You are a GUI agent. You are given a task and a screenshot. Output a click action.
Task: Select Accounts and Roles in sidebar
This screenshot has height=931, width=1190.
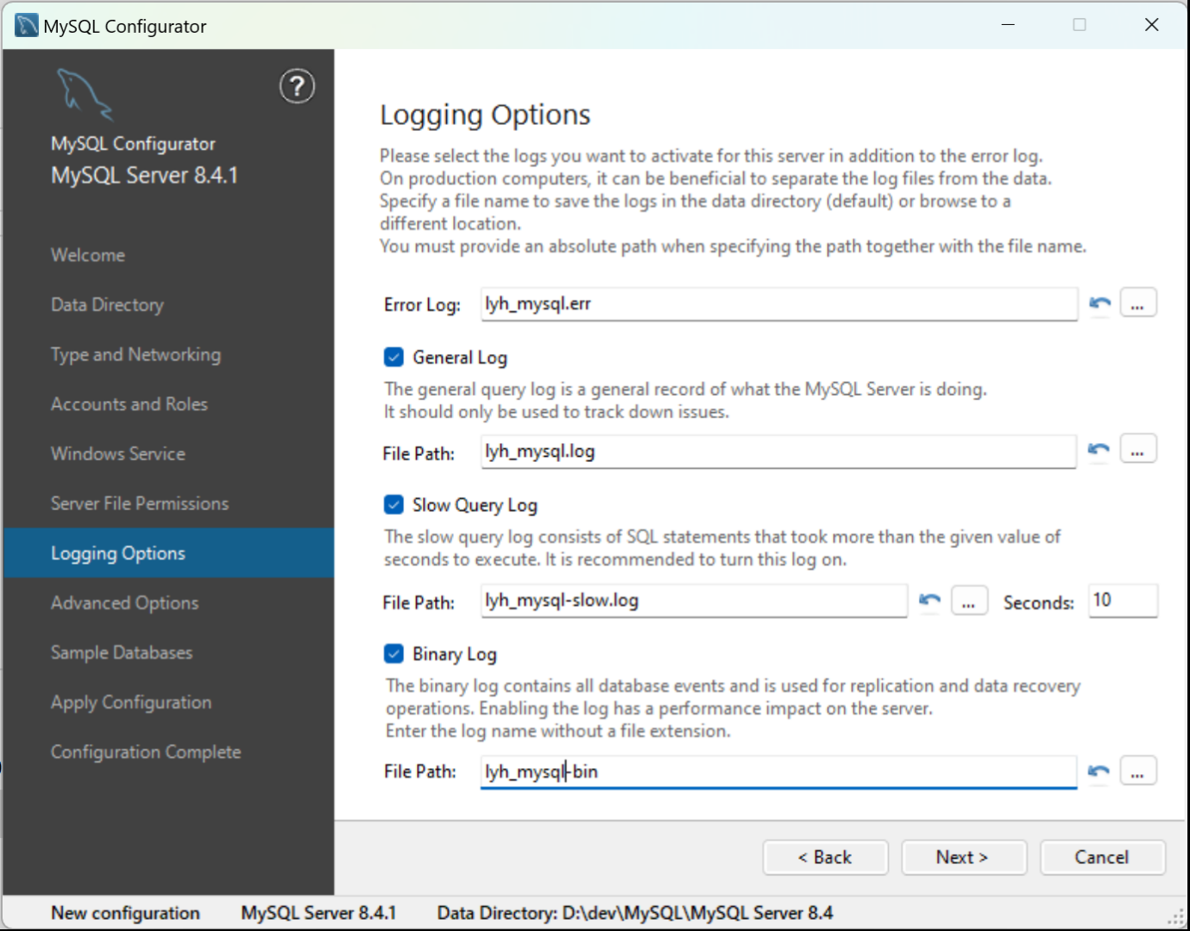(129, 404)
